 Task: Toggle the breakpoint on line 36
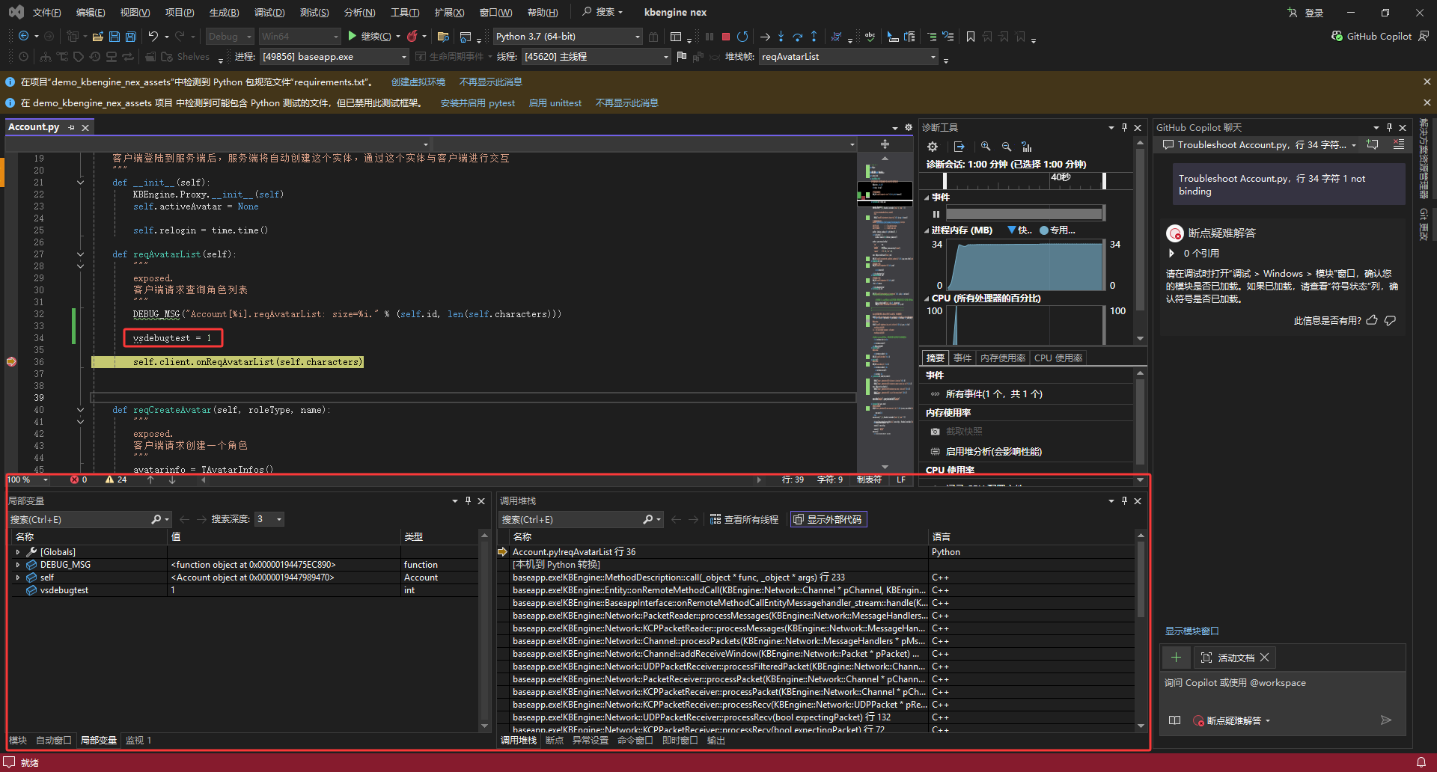tap(11, 362)
